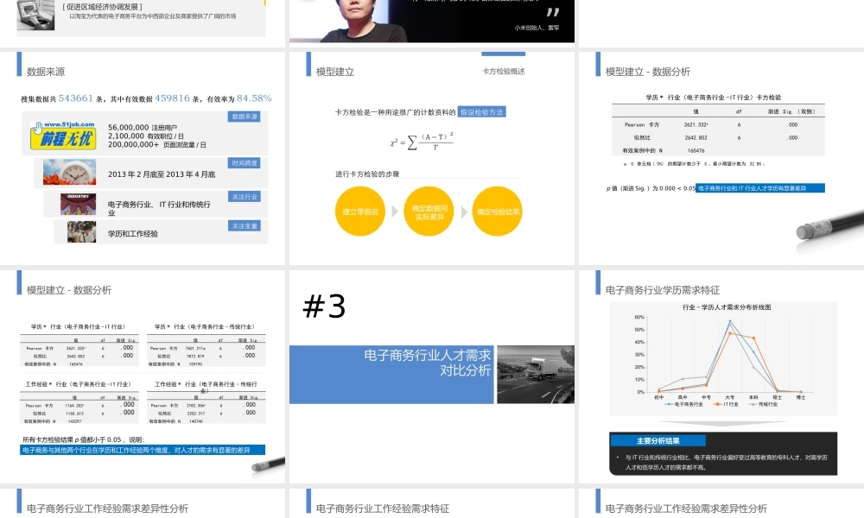Click the 建立零假设 orange circle

pyautogui.click(x=359, y=212)
